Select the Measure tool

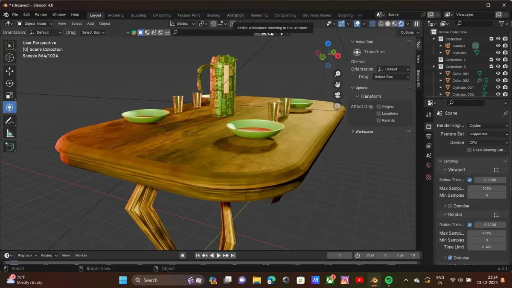(9, 133)
